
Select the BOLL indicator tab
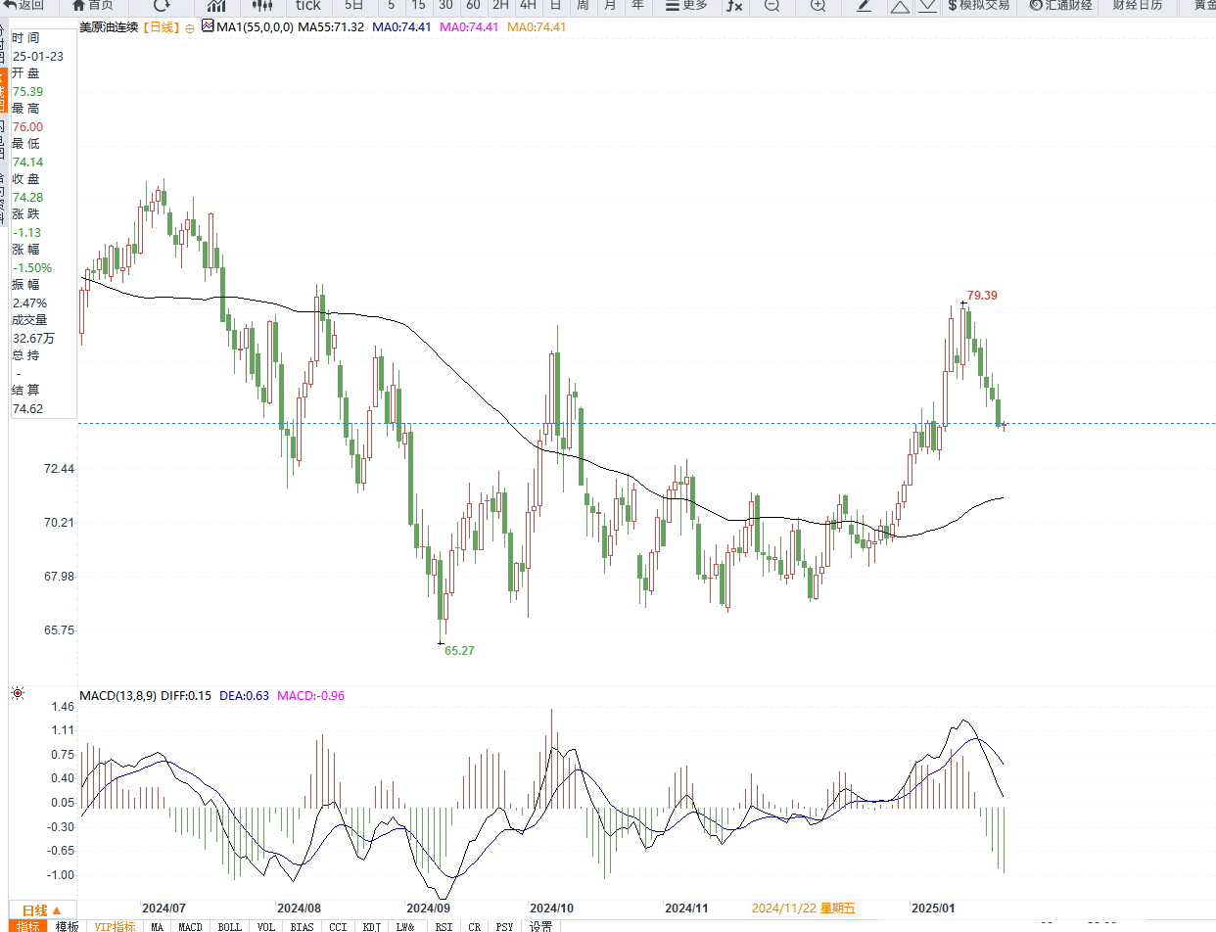[229, 926]
